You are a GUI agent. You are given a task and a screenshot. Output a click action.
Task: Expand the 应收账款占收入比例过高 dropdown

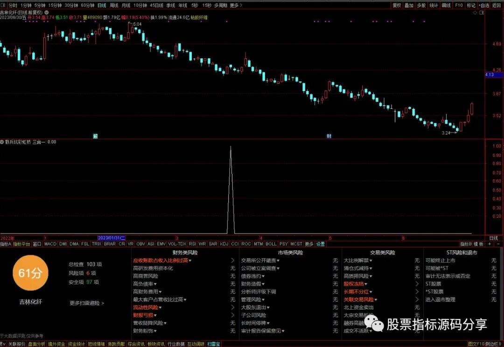[x=190, y=261]
